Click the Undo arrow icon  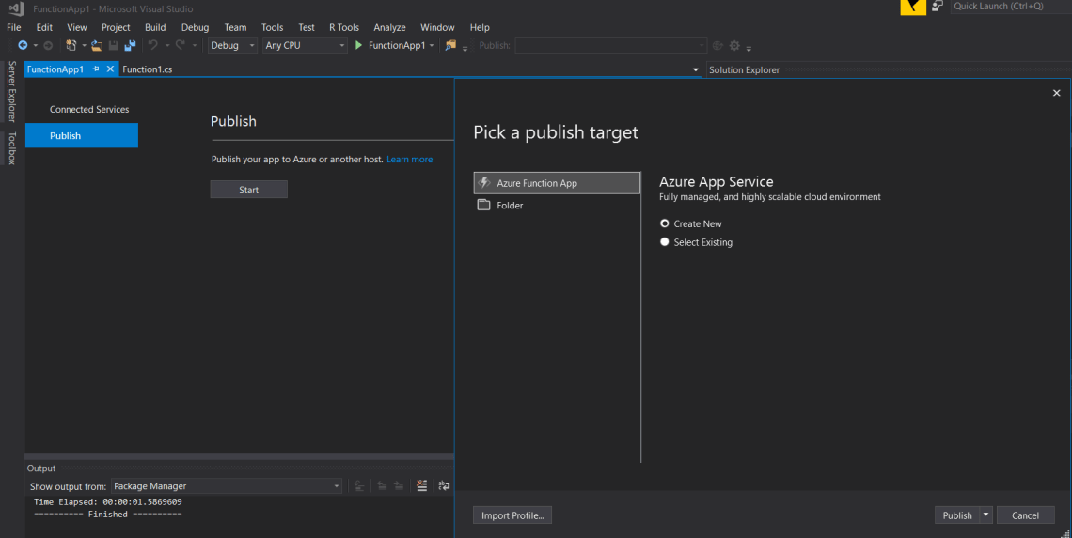pos(153,45)
